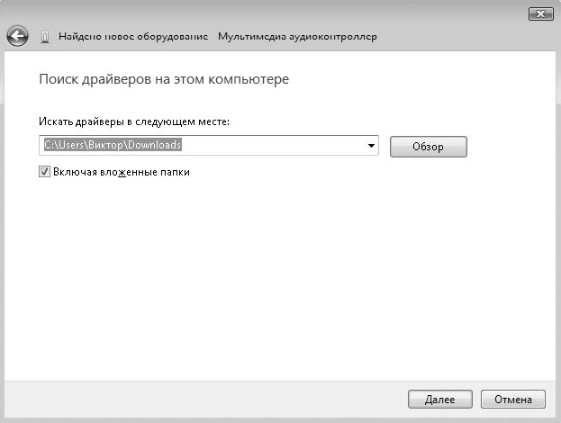The image size is (561, 423).
Task: Click the hardware device icon in title bar
Action: (45, 37)
